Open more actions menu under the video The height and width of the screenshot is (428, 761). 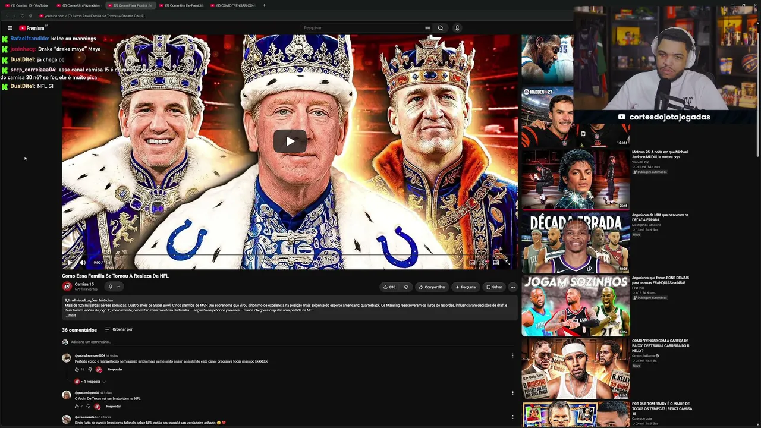pyautogui.click(x=512, y=287)
